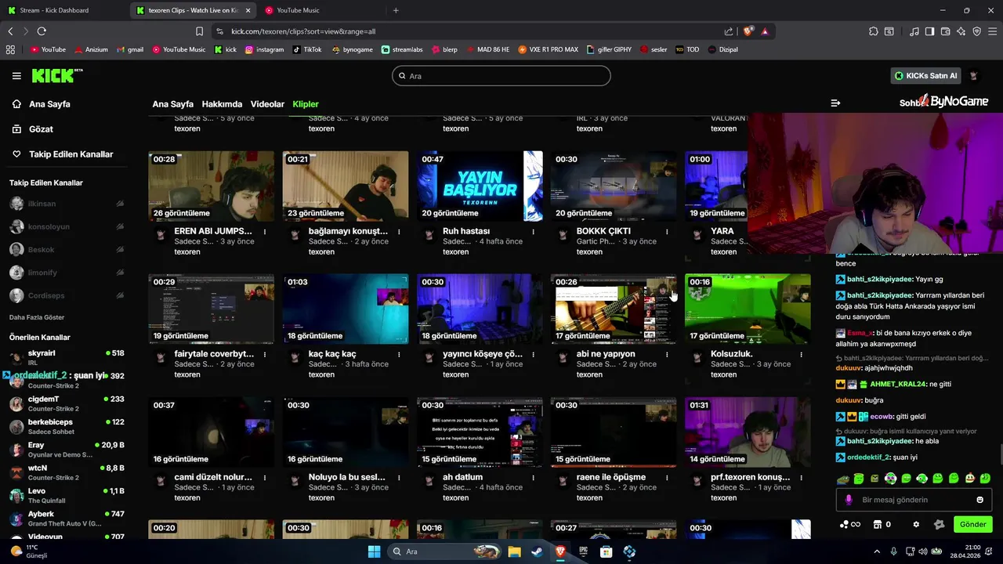Switch to the Videolar tab
This screenshot has height=564, width=1003.
point(267,104)
